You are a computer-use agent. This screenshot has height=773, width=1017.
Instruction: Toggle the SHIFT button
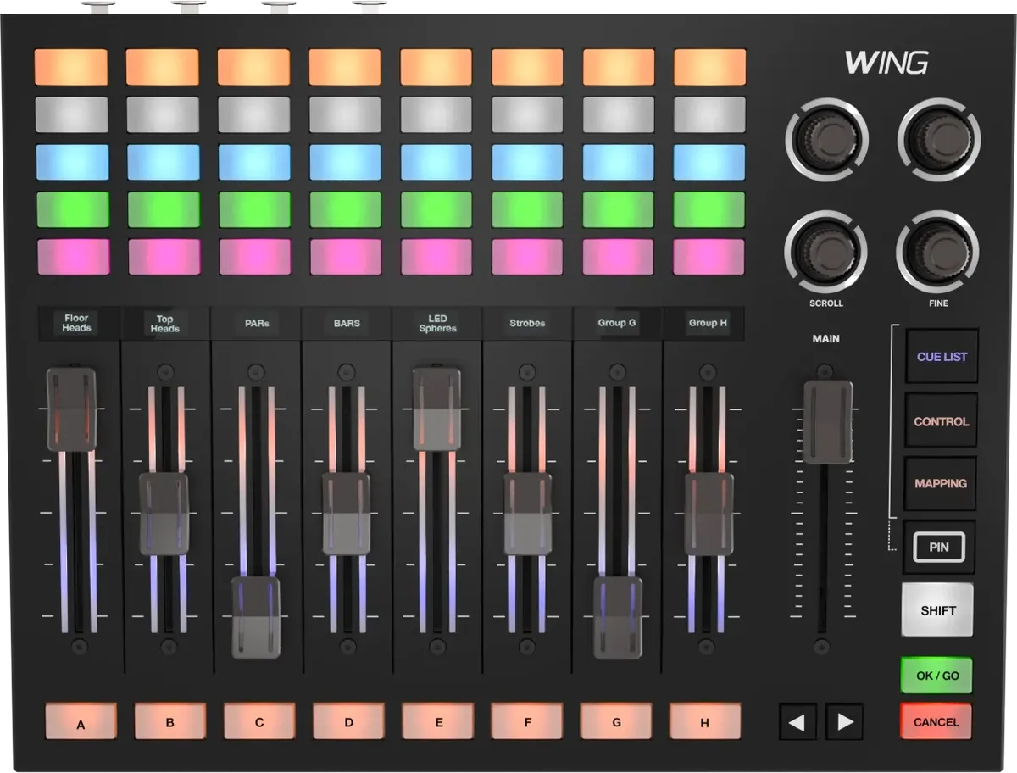point(937,610)
